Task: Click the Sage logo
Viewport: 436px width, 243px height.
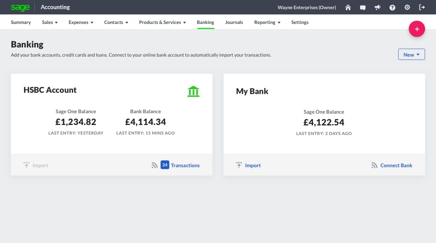Action: pos(20,7)
